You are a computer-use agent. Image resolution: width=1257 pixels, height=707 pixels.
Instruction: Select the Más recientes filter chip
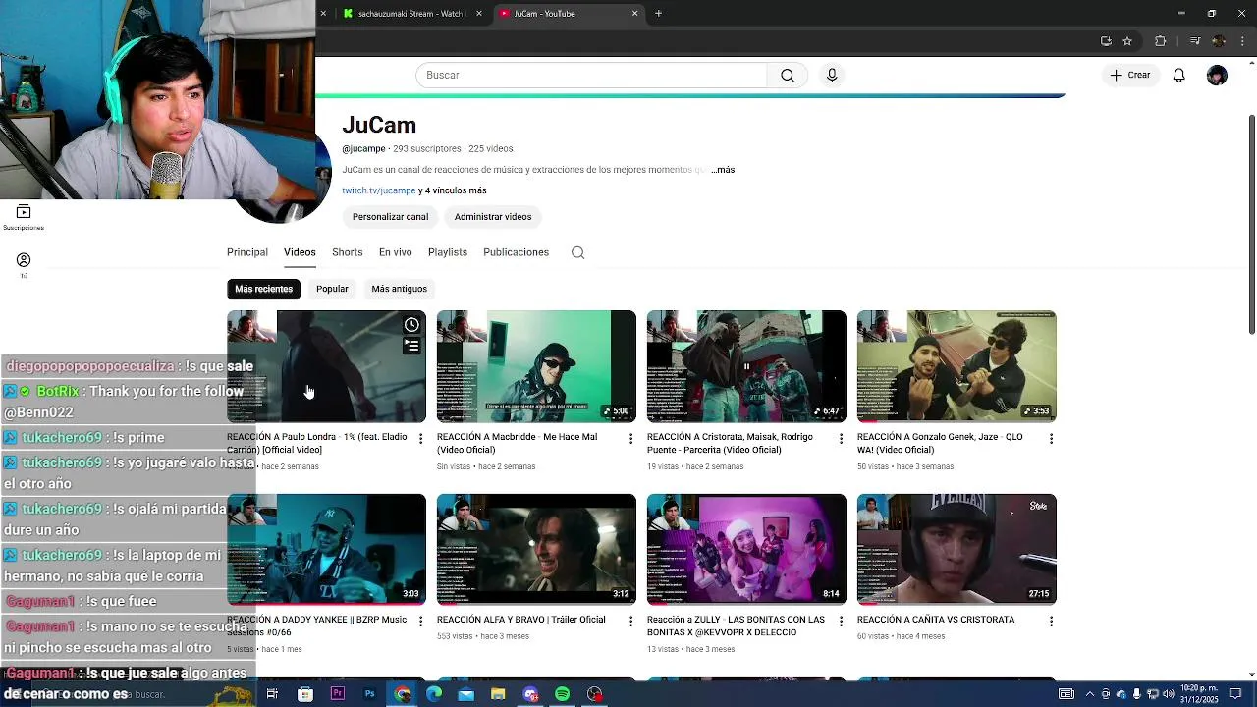pyautogui.click(x=263, y=289)
